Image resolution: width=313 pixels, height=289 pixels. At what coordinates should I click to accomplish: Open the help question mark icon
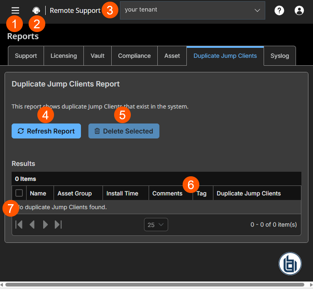[279, 10]
